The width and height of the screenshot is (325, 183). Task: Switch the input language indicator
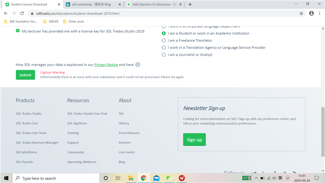click(280, 178)
